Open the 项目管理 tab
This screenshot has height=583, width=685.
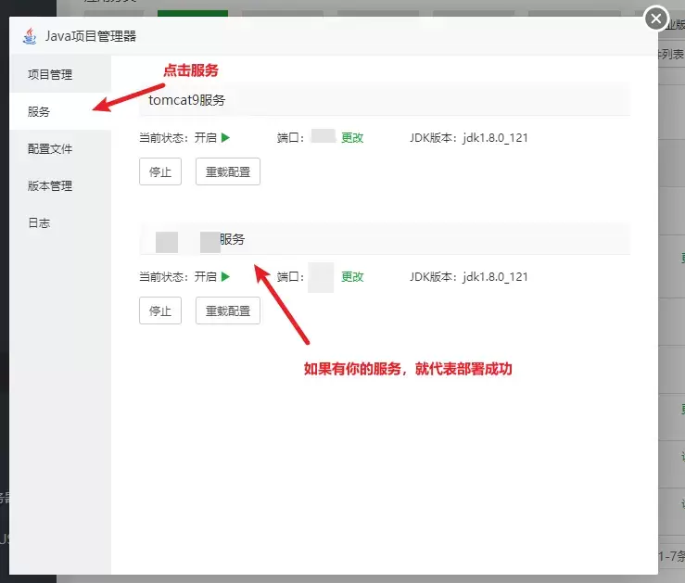pos(50,74)
